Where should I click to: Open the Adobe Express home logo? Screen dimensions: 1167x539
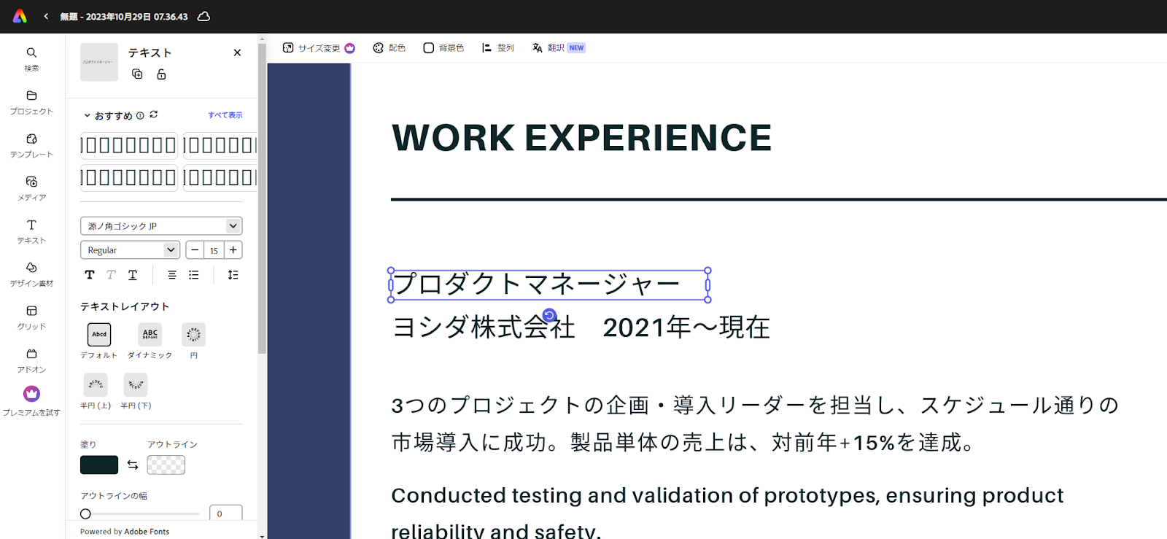(x=20, y=16)
